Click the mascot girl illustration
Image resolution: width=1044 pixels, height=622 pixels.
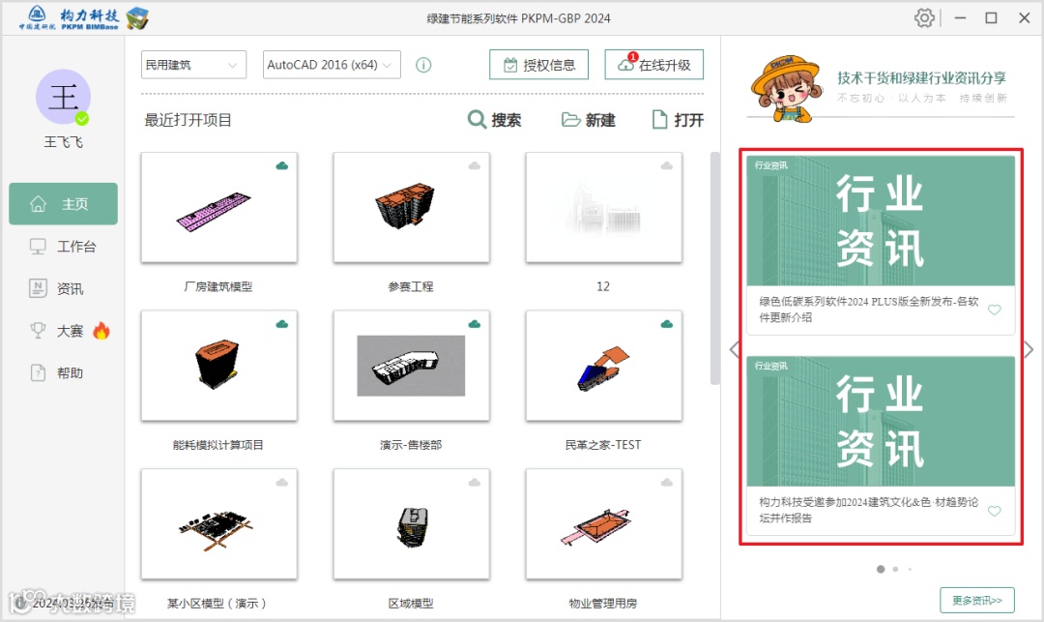tap(786, 89)
